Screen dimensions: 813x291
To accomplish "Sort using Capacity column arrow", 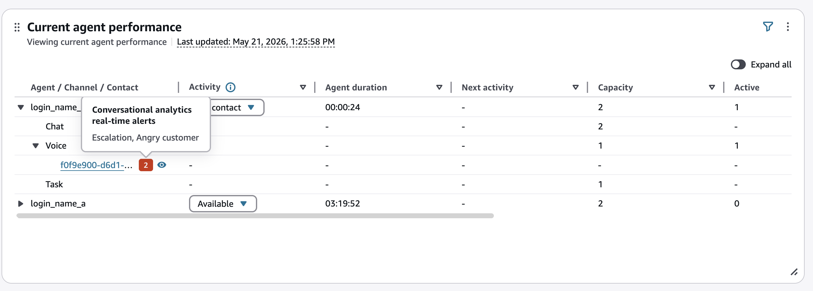I will pos(712,87).
